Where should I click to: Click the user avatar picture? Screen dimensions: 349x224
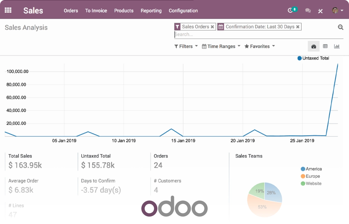click(335, 10)
